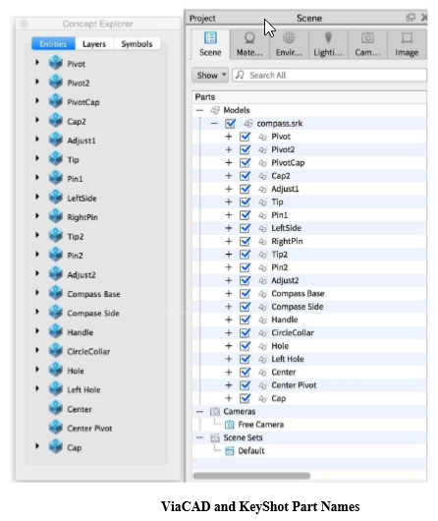
Task: Click the horizontal scrollbar in Scene panel
Action: tap(251, 476)
